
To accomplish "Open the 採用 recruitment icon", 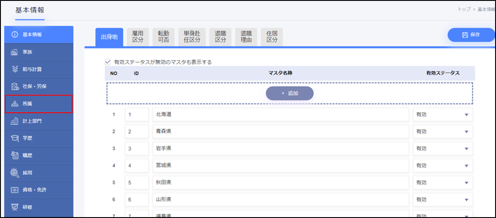I will [14, 173].
